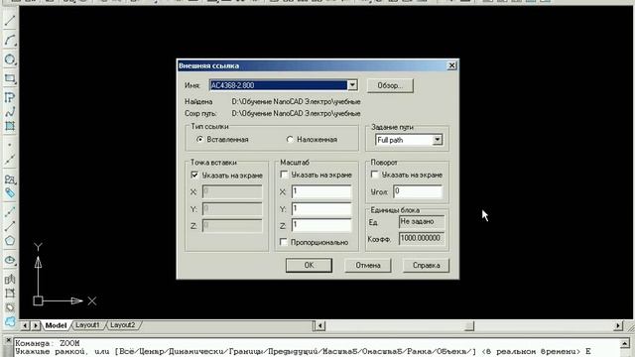Screen dimensions: 635x357
Task: Click horizontal scrollbar right arrow
Action: (x=618, y=326)
